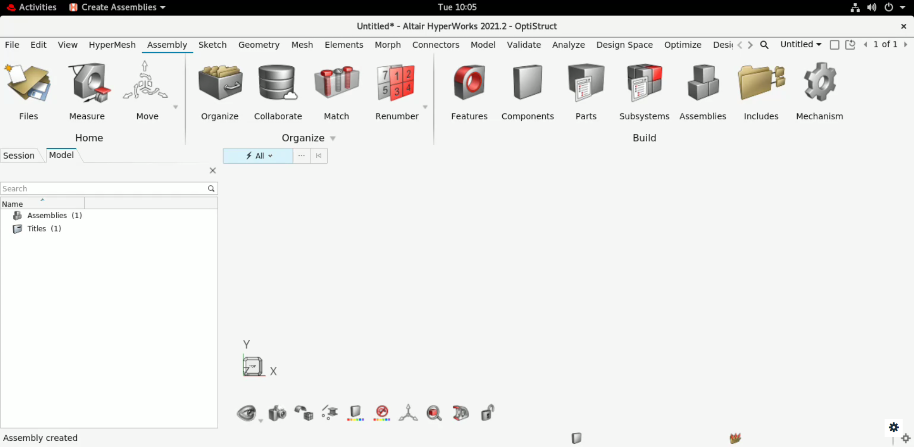Go to the next page arrow
The image size is (914, 447).
pos(905,44)
